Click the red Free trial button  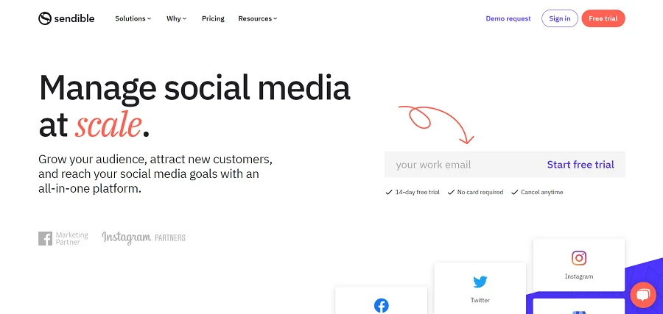coord(603,18)
